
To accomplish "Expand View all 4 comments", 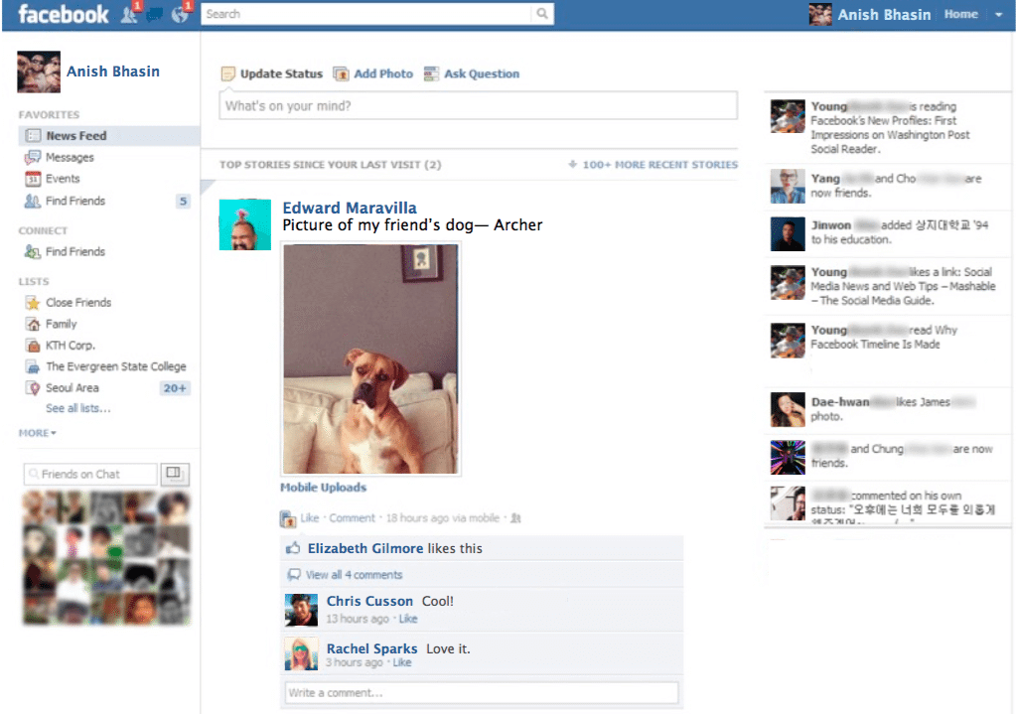I will [354, 575].
